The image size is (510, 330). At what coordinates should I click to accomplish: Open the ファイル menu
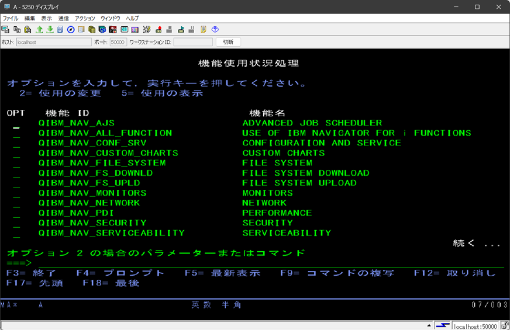tap(11, 18)
